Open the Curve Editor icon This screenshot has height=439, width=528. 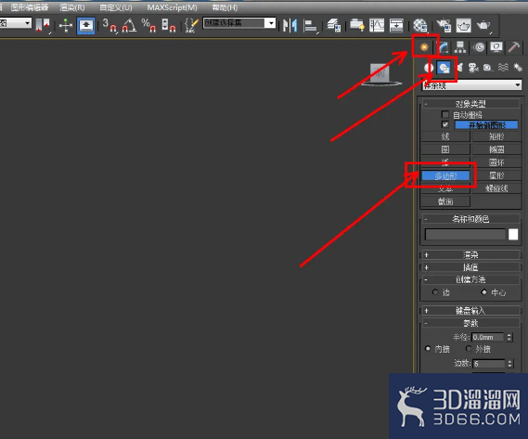377,25
